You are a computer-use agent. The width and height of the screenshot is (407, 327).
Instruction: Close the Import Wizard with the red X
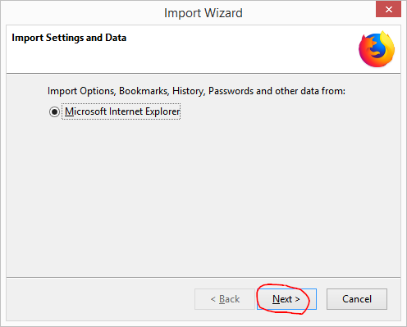point(388,10)
